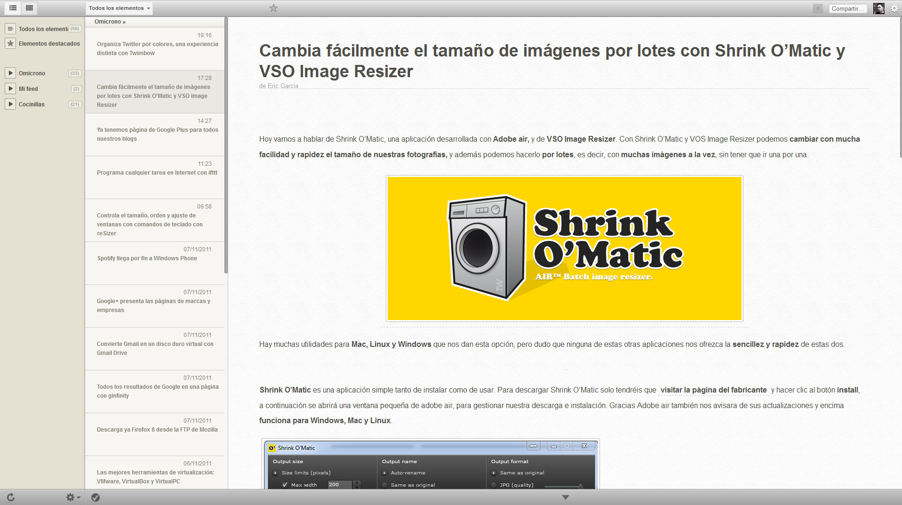Image resolution: width=902 pixels, height=505 pixels.
Task: Open the Google Reader settings gear
Action: (894, 8)
